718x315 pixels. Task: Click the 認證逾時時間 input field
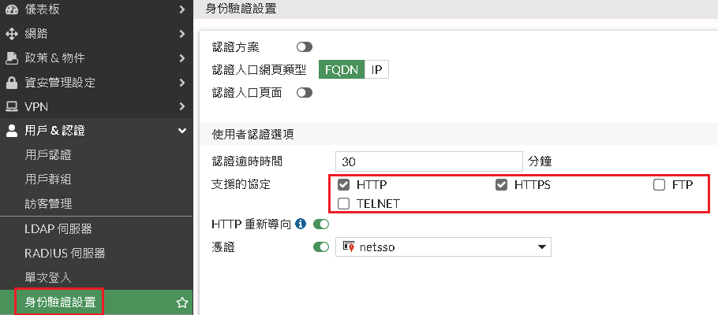coord(429,161)
